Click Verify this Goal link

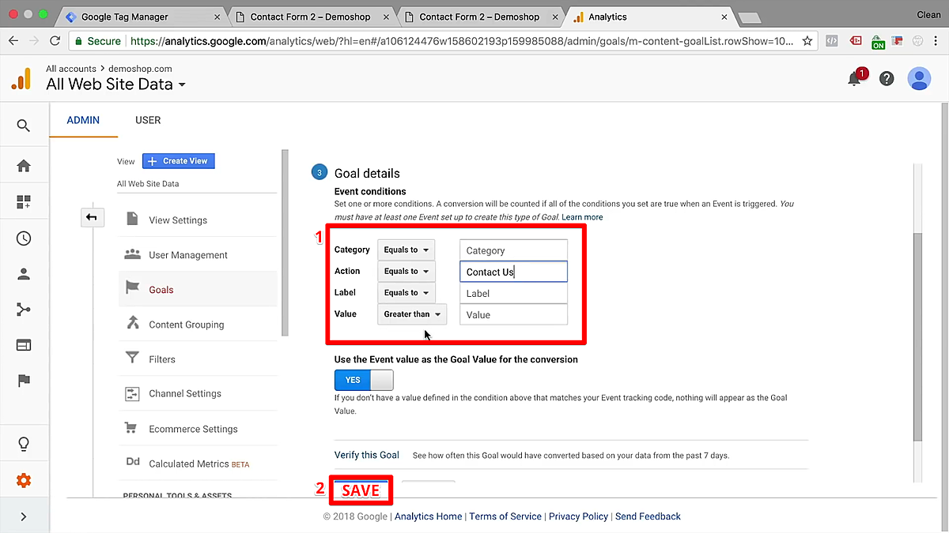367,455
